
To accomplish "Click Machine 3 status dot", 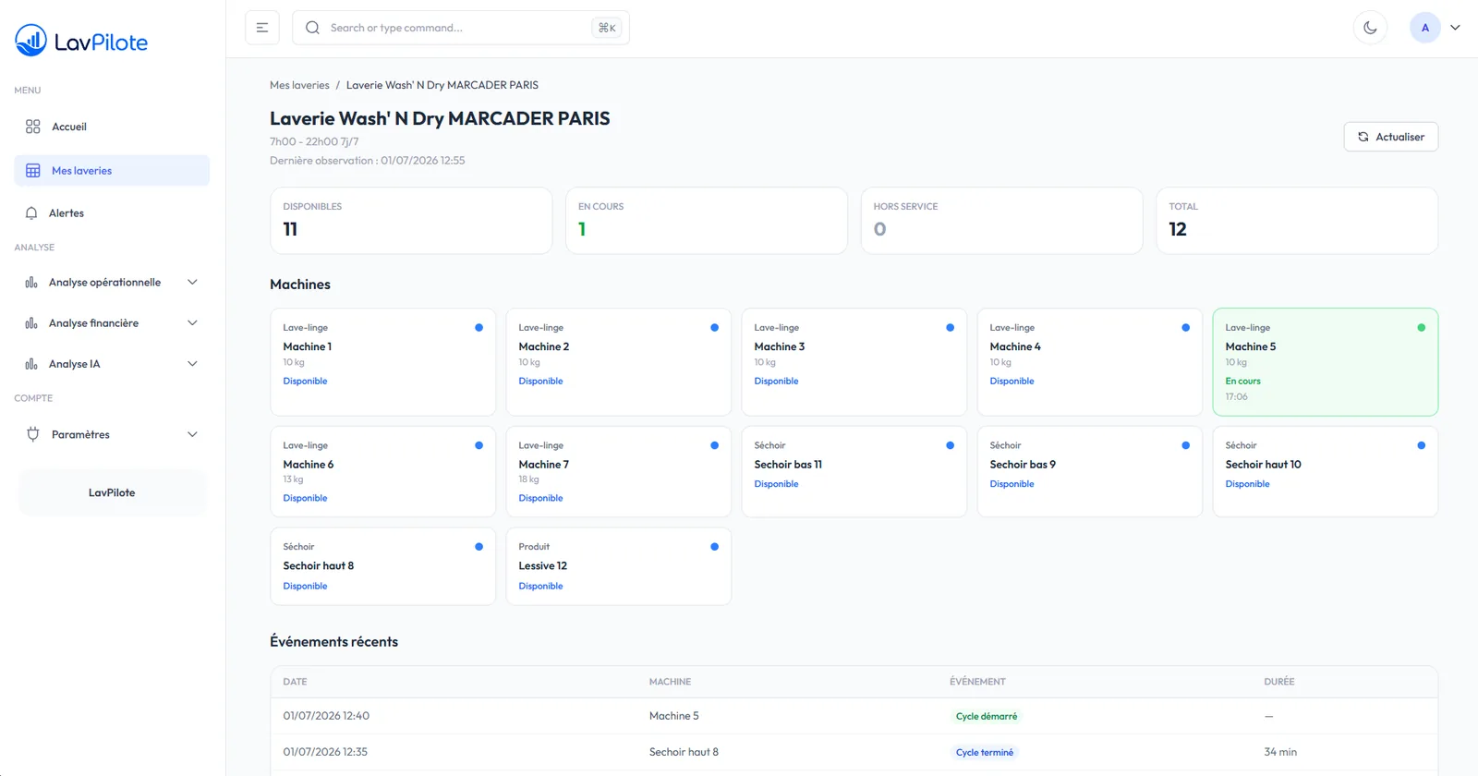I will click(x=950, y=328).
